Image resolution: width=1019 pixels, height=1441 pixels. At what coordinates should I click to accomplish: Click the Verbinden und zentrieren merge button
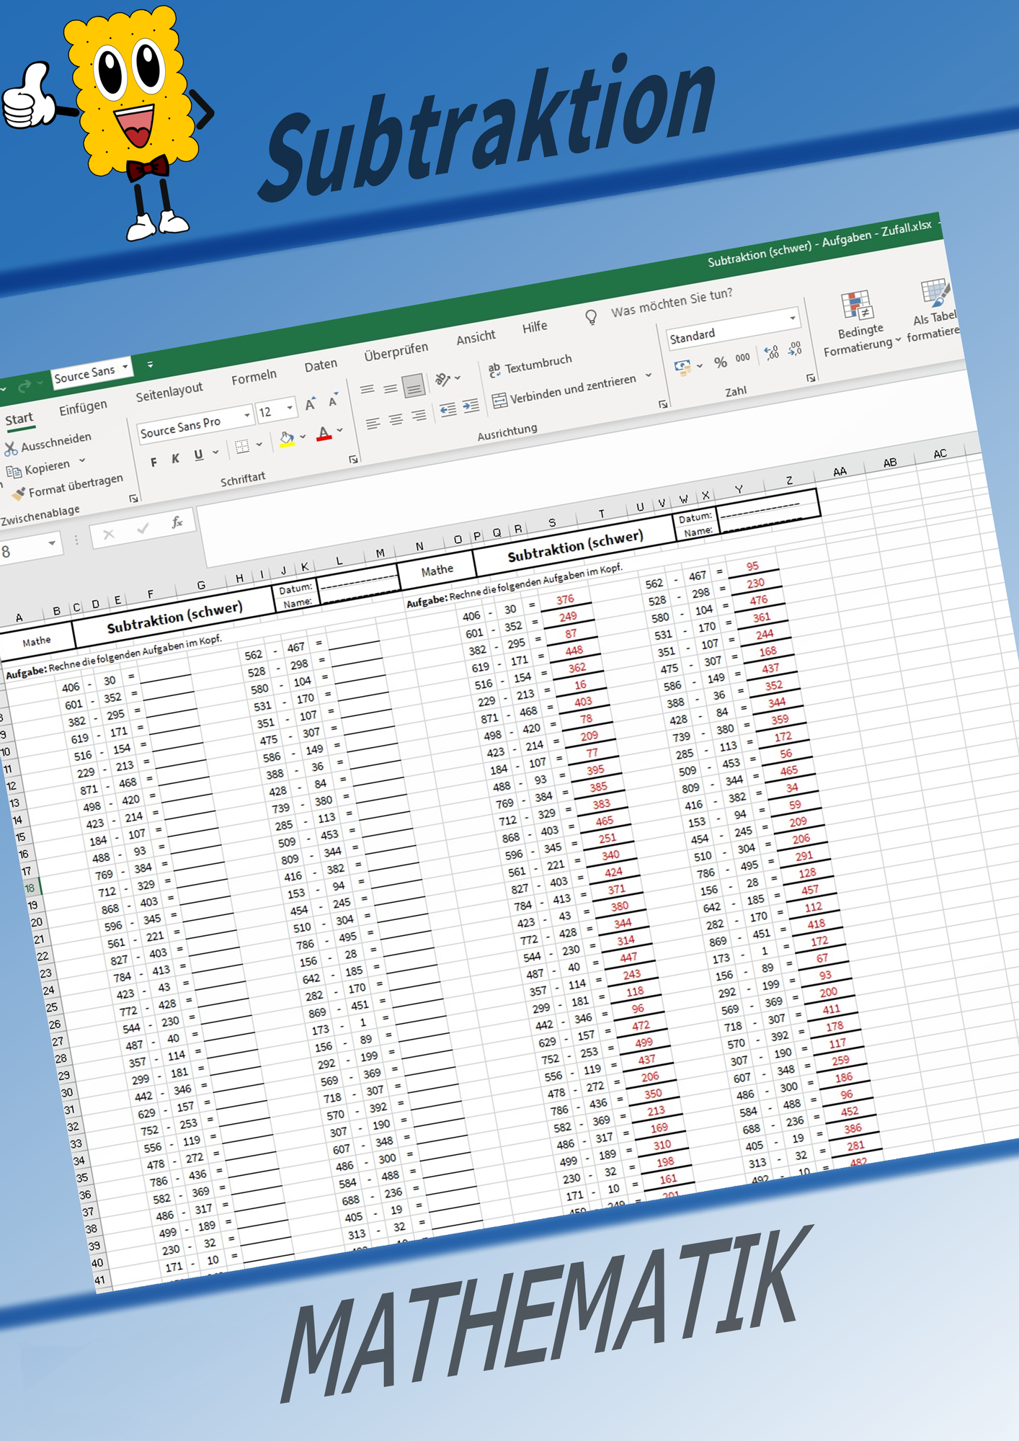point(565,390)
